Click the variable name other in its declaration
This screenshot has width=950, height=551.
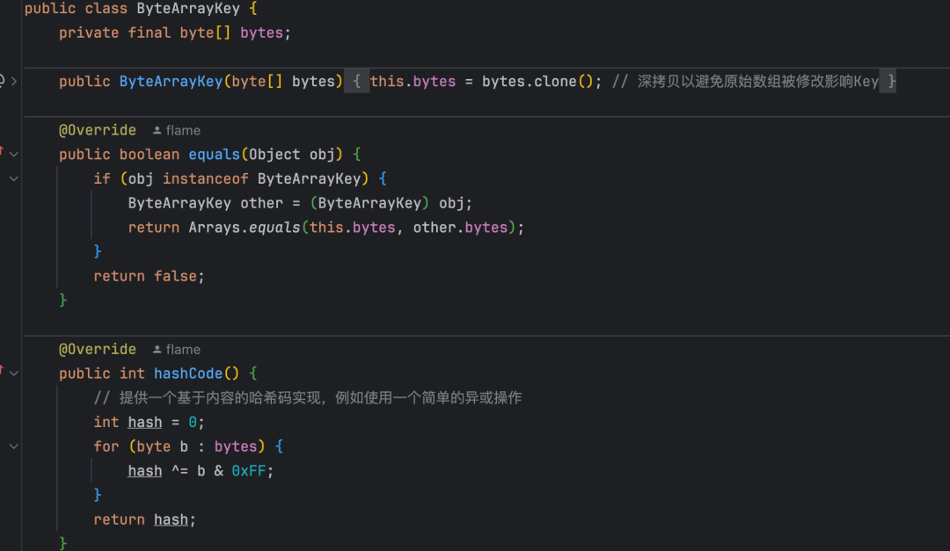pyautogui.click(x=262, y=203)
